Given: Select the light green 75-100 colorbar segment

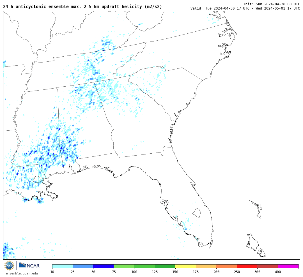Looking at the screenshot, I should pos(124,266).
